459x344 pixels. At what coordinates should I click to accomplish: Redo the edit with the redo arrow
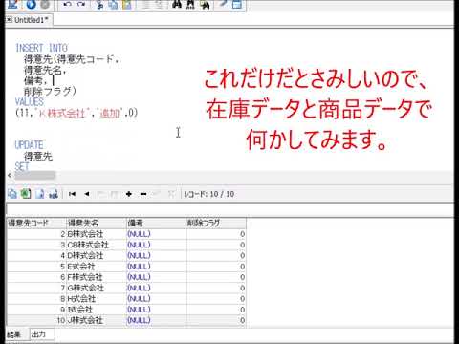pos(81,4)
